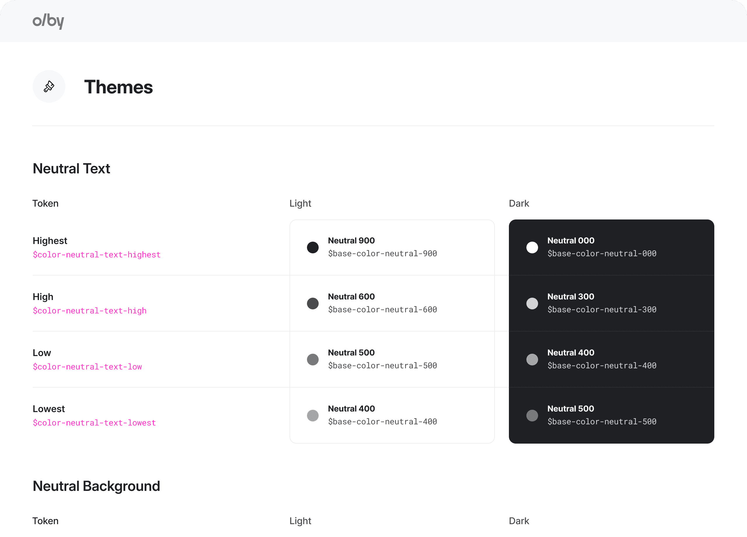Viewport: 747px width, 537px height.
Task: Click the $color-neutral-text-lowest token code
Action: point(94,423)
